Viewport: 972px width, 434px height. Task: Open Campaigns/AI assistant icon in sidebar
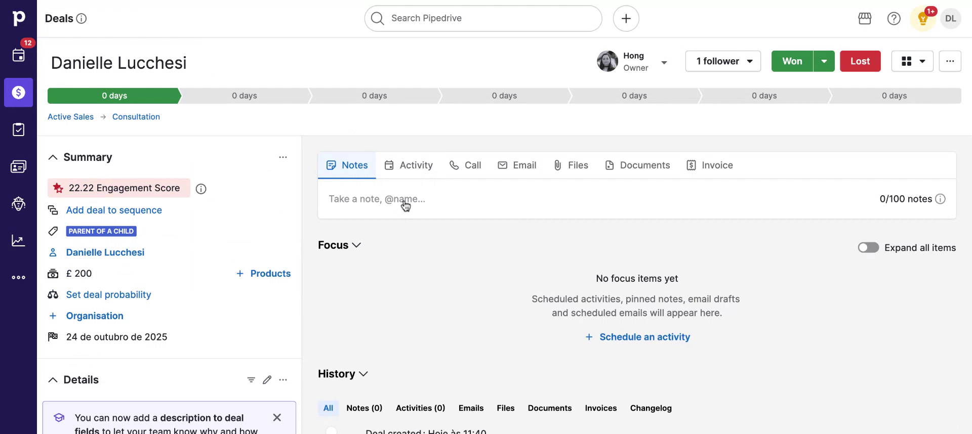18,203
